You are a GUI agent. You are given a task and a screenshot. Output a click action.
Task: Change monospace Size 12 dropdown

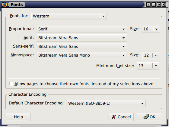[151, 55]
